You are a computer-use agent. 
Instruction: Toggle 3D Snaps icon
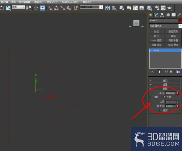coord(50,8)
